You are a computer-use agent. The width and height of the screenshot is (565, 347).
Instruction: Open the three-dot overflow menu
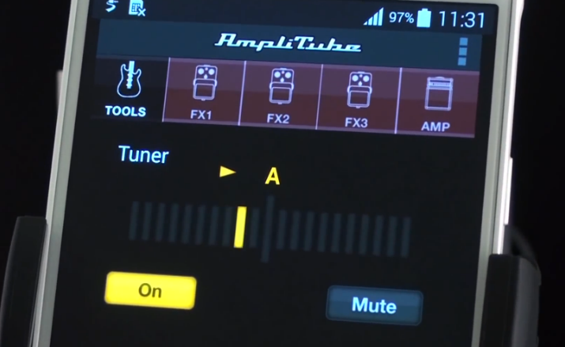[463, 51]
